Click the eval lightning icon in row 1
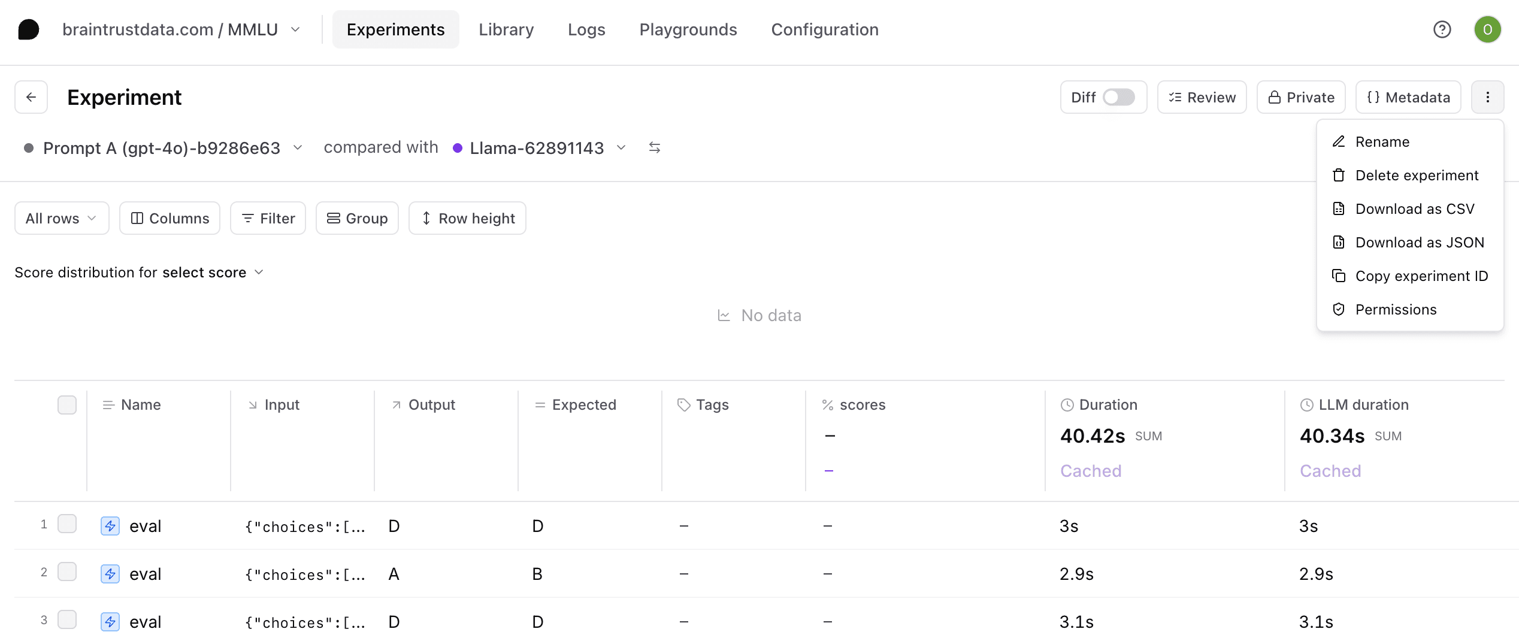Screen dimensions: 1519x641 pyautogui.click(x=110, y=526)
